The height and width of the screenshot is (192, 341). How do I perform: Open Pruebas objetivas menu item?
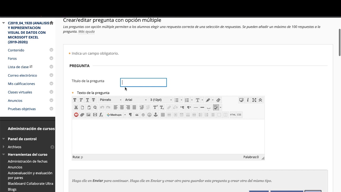22,109
